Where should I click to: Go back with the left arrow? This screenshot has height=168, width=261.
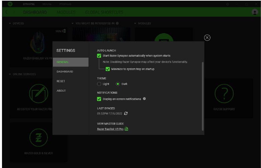(x=6, y=12)
